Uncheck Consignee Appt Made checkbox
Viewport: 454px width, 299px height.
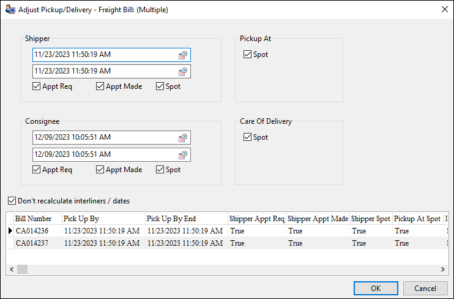100,170
